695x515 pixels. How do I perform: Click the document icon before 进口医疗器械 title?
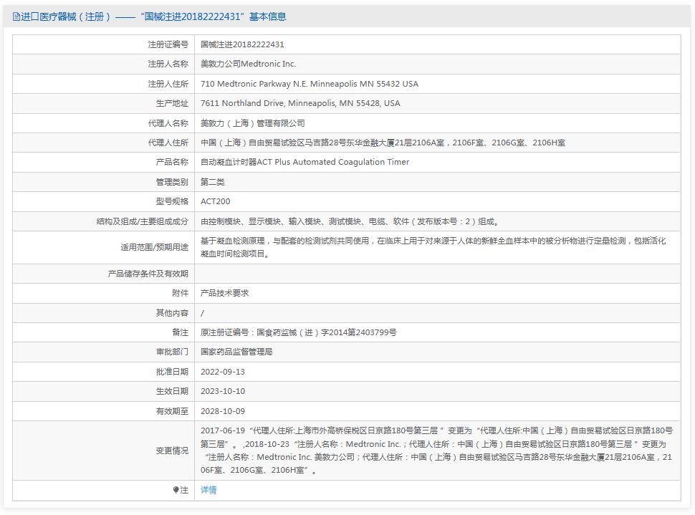pyautogui.click(x=16, y=17)
